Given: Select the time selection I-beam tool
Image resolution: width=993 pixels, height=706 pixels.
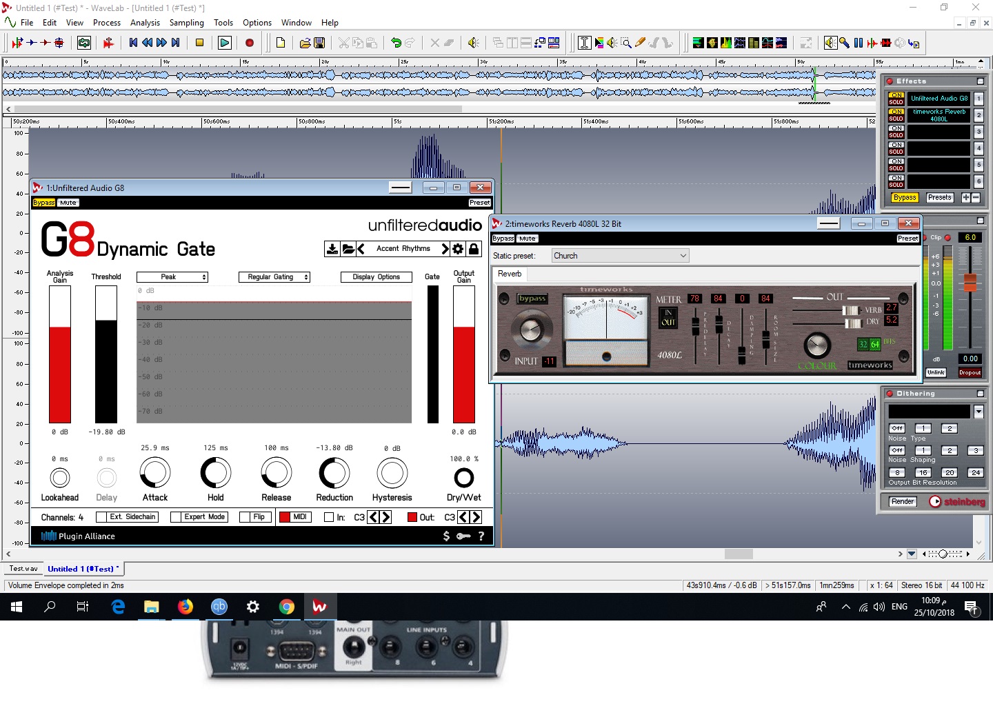Looking at the screenshot, I should click(584, 43).
